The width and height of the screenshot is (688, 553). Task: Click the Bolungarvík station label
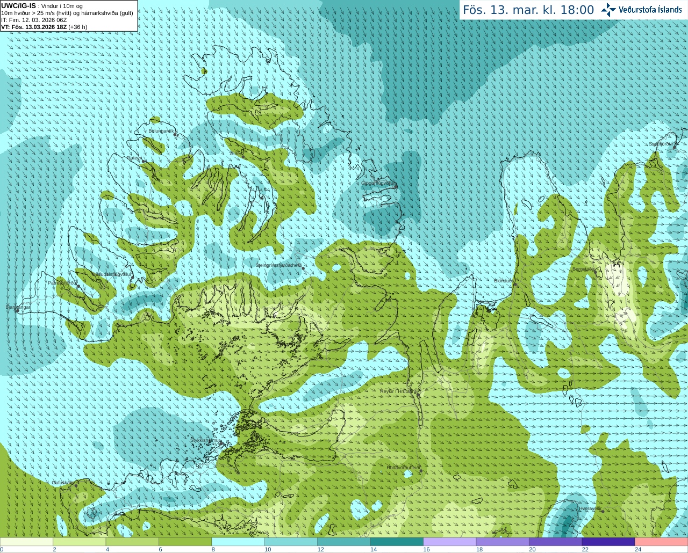point(161,131)
